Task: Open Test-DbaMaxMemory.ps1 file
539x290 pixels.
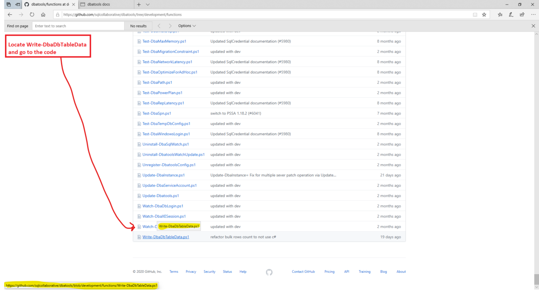Action: tap(164, 41)
